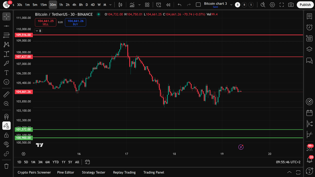The height and width of the screenshot is (177, 315).
Task: Remove drawings with trash icon
Action: click(x=7, y=166)
